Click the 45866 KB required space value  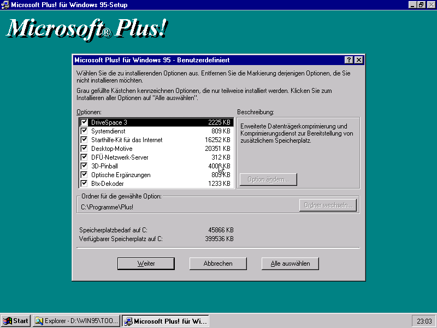click(x=221, y=230)
